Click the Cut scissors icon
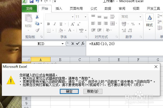This screenshot has width=163, height=108. (x=37, y=17)
